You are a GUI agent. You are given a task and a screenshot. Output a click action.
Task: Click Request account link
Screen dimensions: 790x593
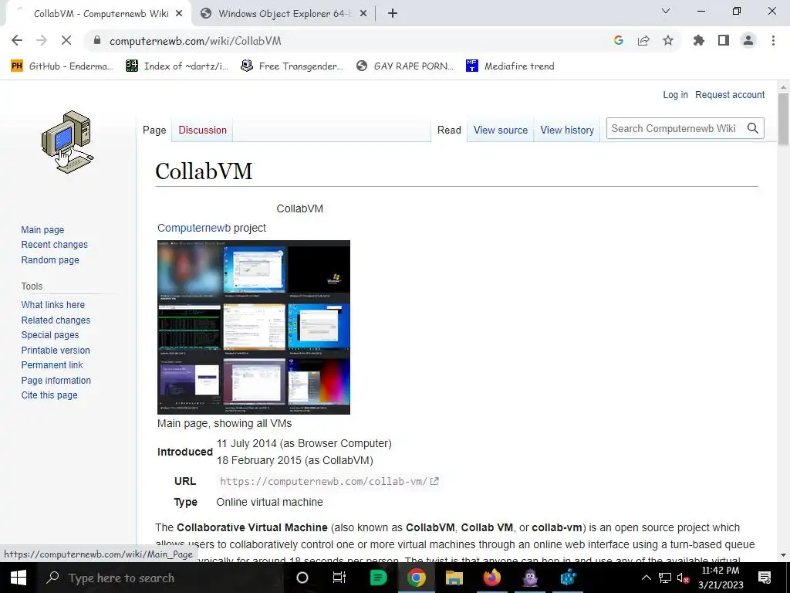(730, 95)
